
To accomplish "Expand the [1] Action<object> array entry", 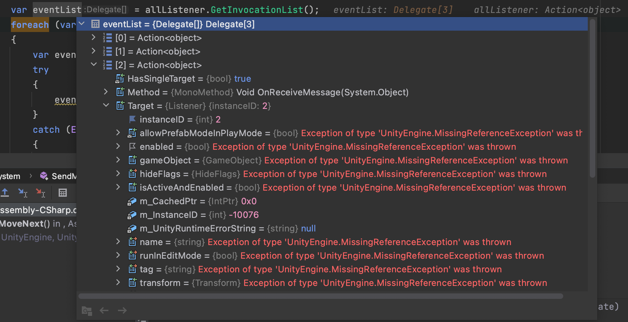I will click(93, 51).
